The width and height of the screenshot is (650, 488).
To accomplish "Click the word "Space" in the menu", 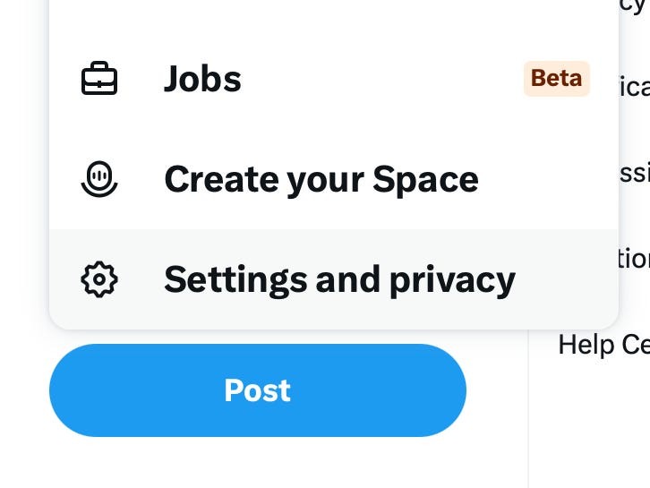I will pyautogui.click(x=426, y=180).
